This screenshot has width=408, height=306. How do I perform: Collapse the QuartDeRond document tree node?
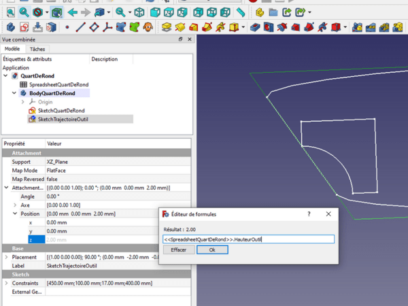pos(6,75)
